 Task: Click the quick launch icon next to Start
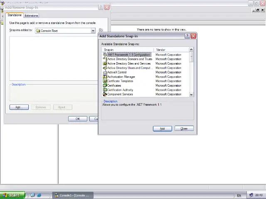click(x=33, y=195)
